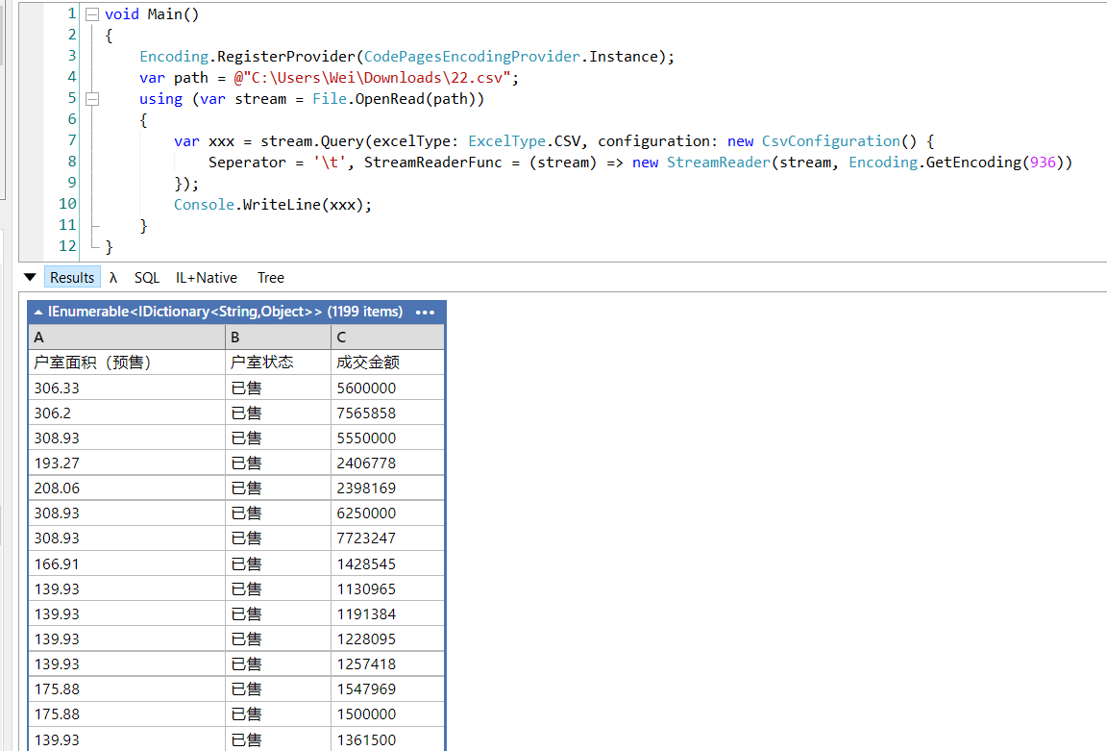Click line number 4 in the gutter
1107x751 pixels.
(x=72, y=76)
